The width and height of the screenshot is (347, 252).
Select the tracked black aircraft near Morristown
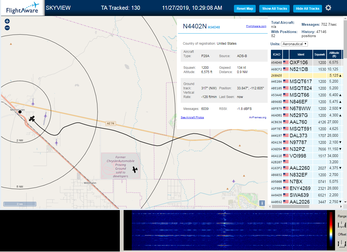[32, 119]
